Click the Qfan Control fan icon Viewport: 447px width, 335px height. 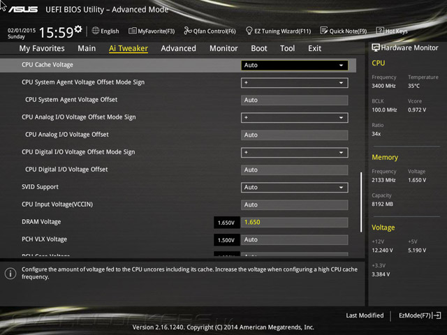(188, 31)
